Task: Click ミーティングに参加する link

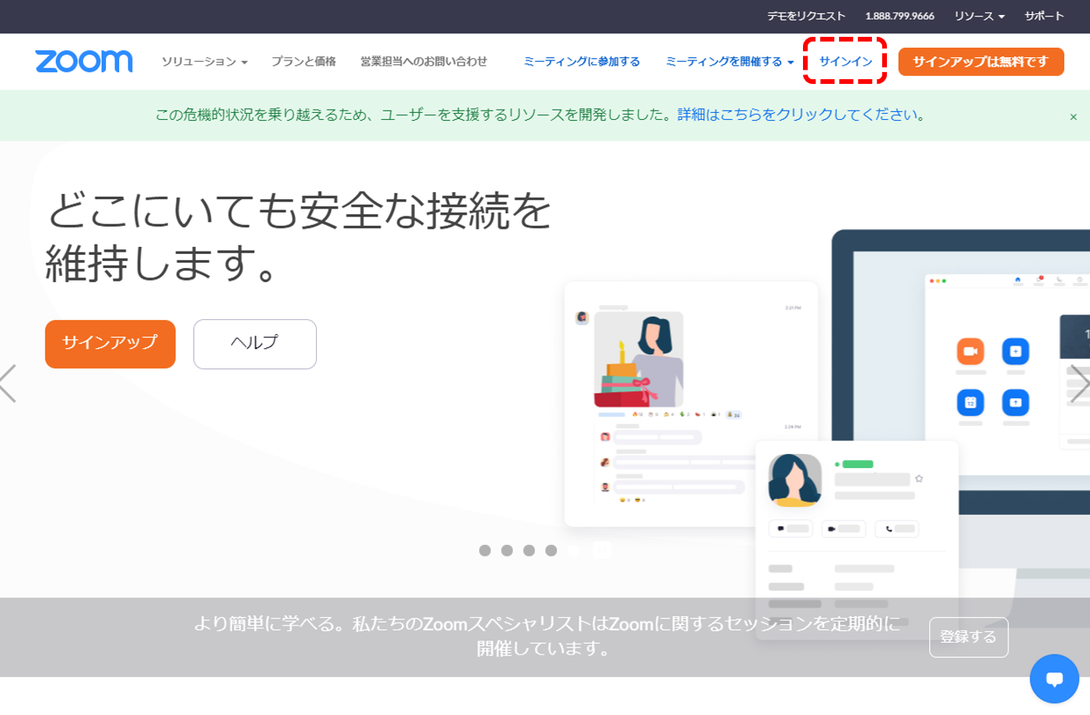Action: (x=582, y=61)
